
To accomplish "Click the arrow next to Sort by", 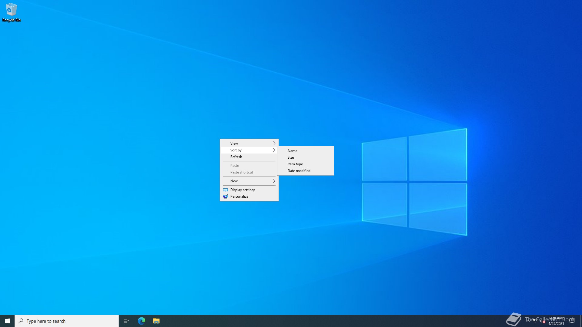I will pyautogui.click(x=274, y=150).
